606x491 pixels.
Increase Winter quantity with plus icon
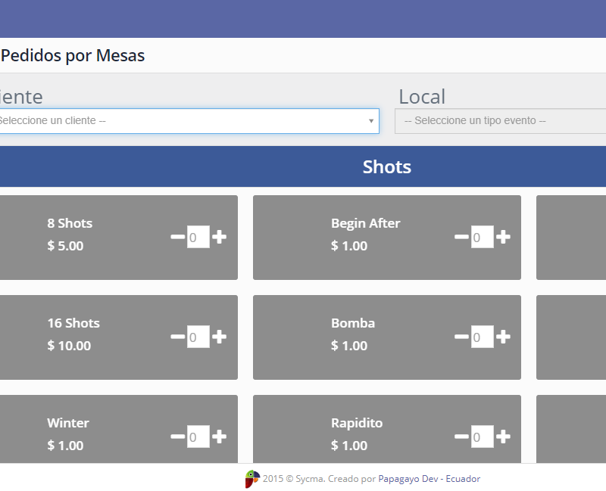(x=219, y=437)
